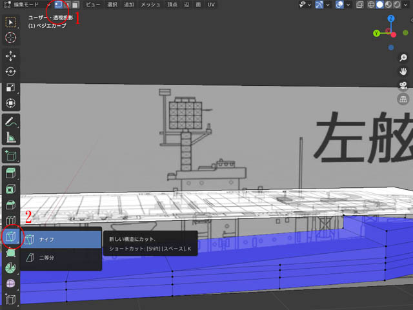Viewport: 413px width, 310px height.
Task: Toggle viewport overlays display
Action: [x=339, y=5]
